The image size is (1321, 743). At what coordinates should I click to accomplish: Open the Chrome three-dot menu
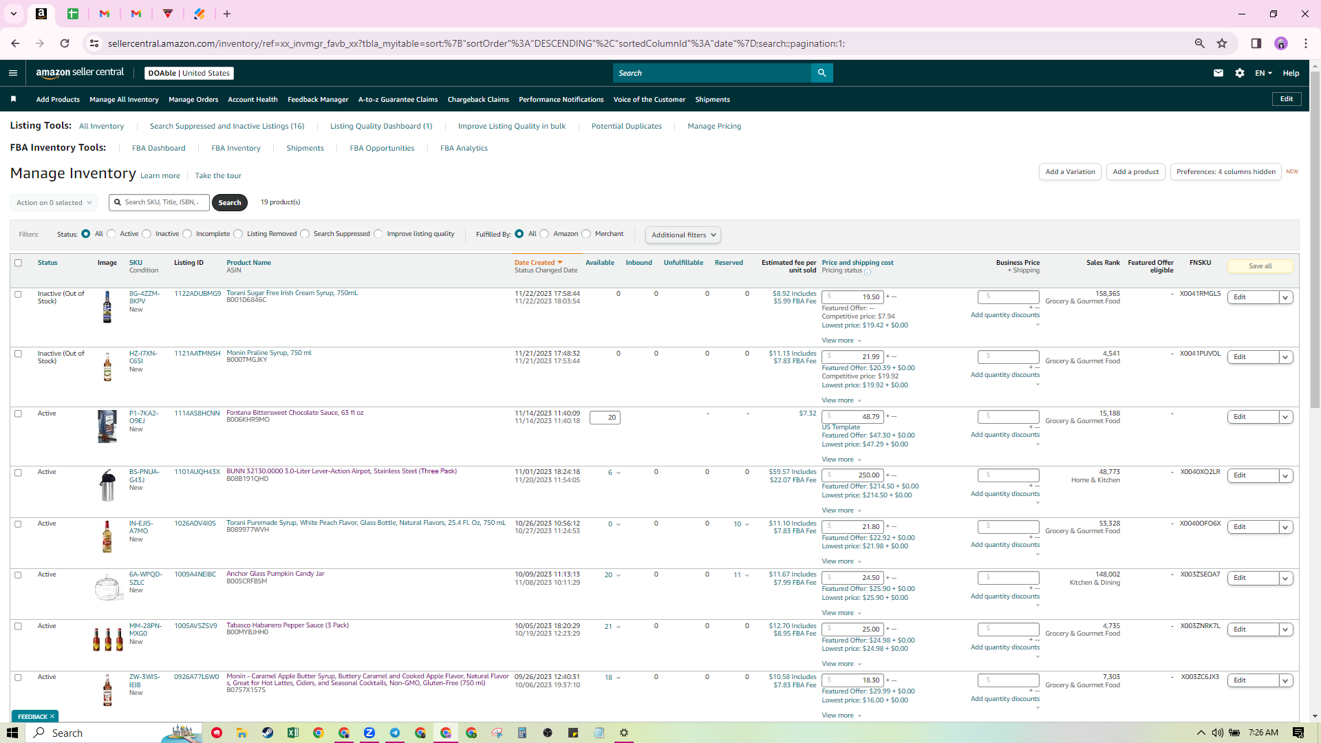click(1306, 43)
